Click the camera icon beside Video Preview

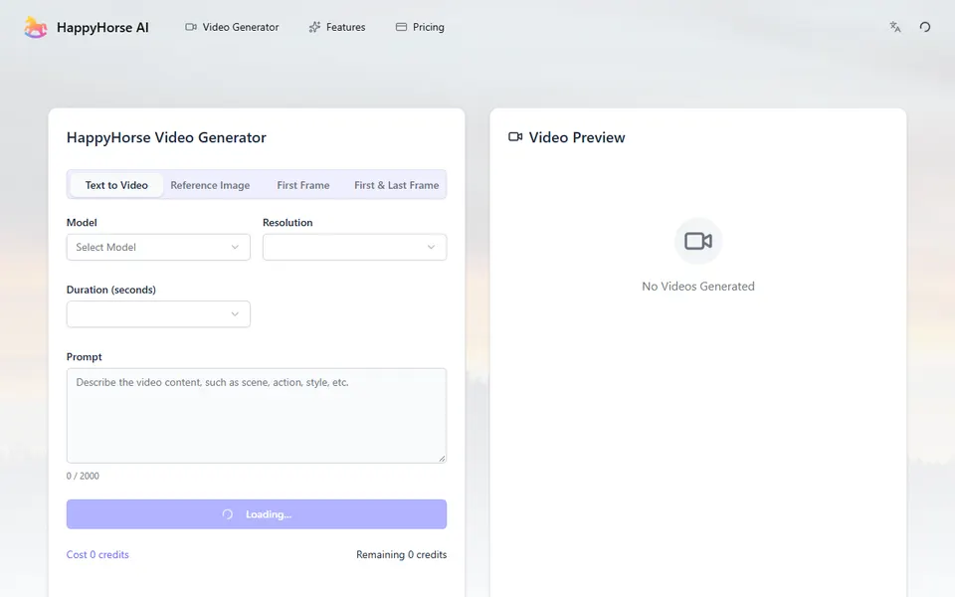click(515, 137)
